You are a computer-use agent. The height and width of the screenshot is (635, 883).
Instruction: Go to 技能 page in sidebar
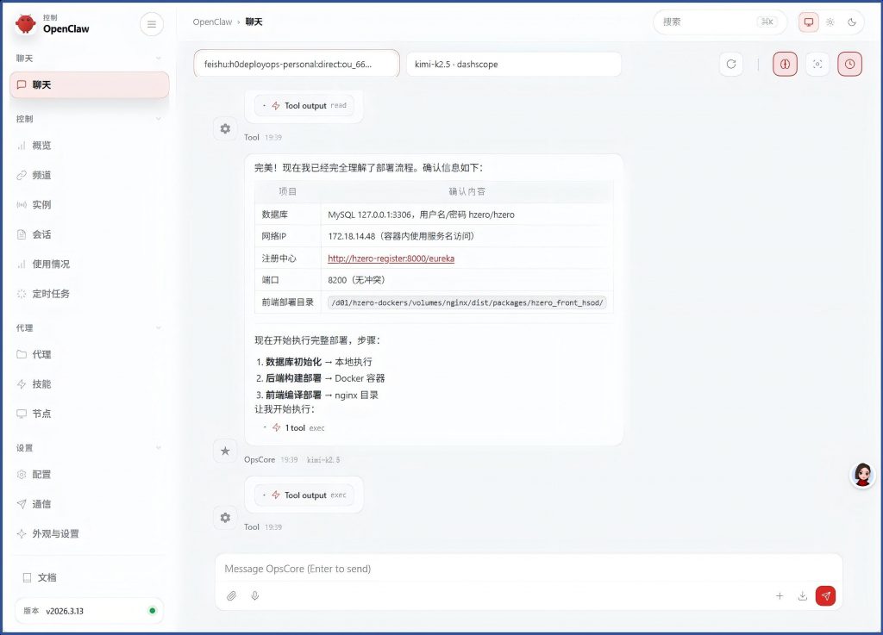[41, 384]
